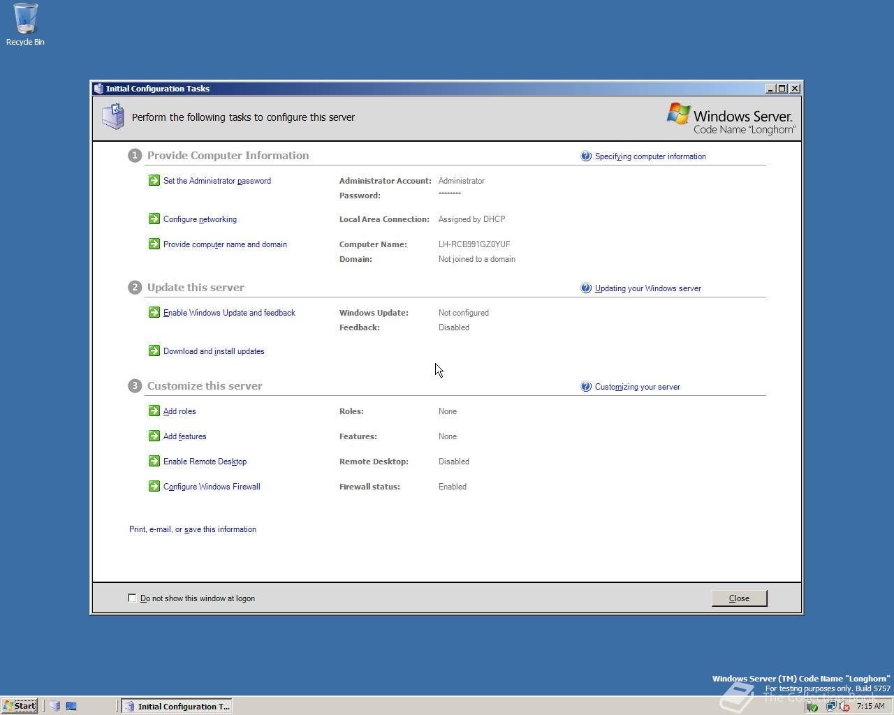Open Configure Windows Firewall link
894x715 pixels.
212,487
